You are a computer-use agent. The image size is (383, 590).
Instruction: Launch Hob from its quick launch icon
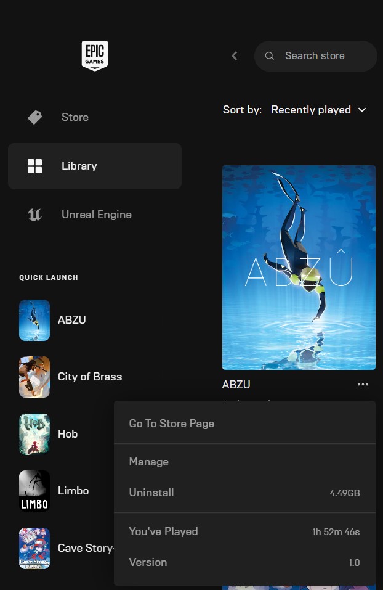(x=34, y=434)
